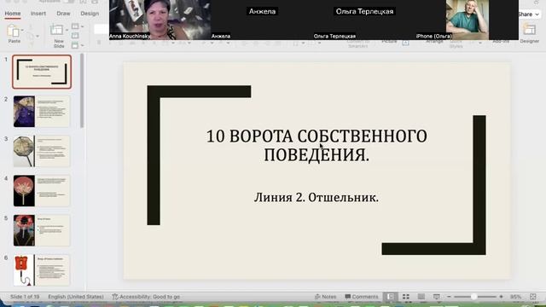Click Fit slide to window icon
The image size is (546, 307).
point(532,297)
